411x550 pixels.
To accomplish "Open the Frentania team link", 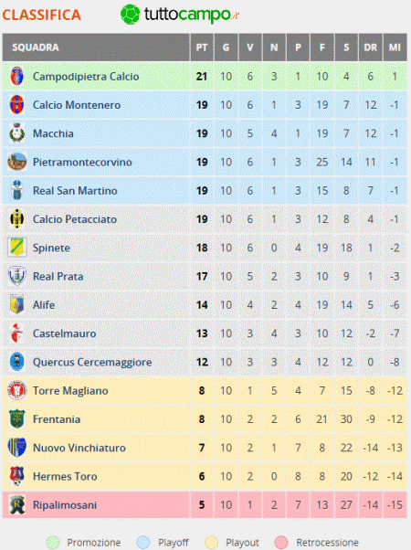I will coord(57,419).
